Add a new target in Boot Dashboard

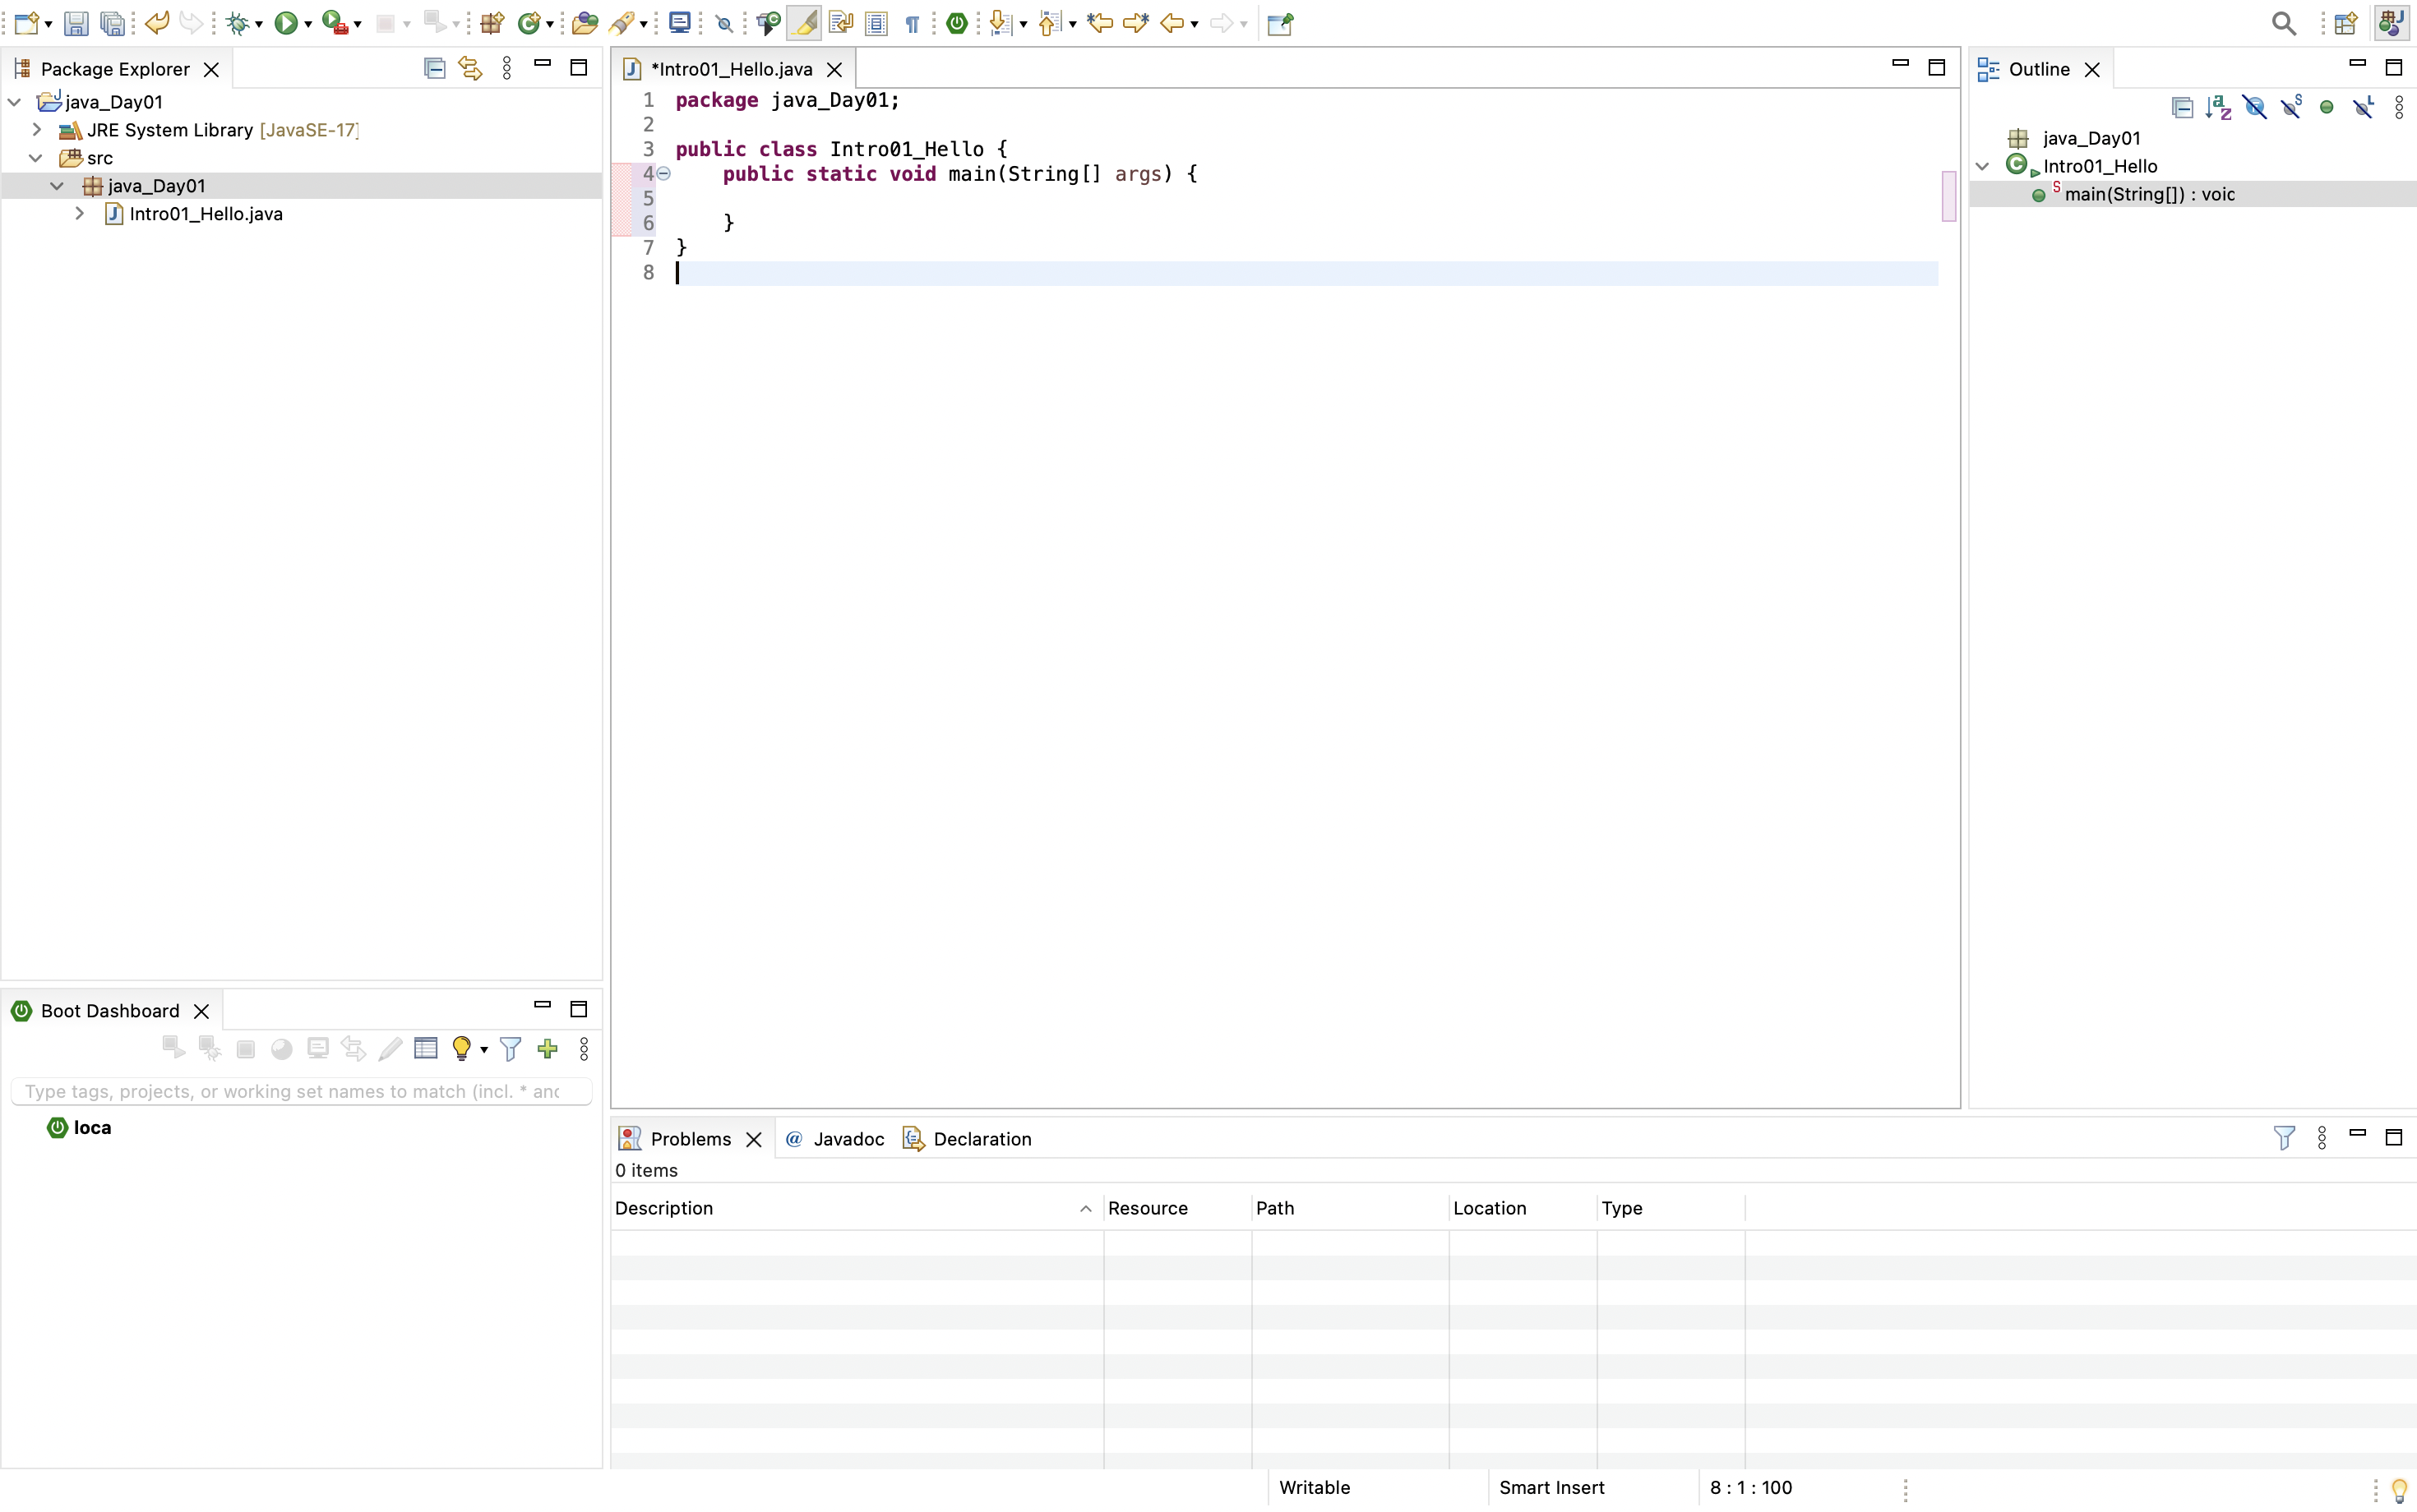(548, 1048)
